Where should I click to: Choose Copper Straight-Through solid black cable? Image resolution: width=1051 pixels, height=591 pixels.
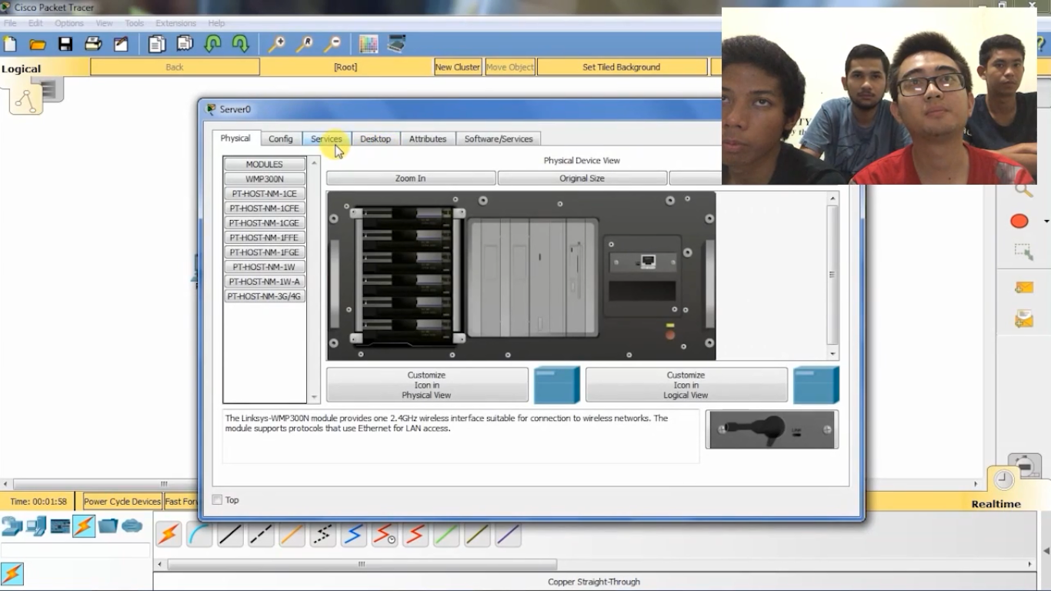[230, 534]
